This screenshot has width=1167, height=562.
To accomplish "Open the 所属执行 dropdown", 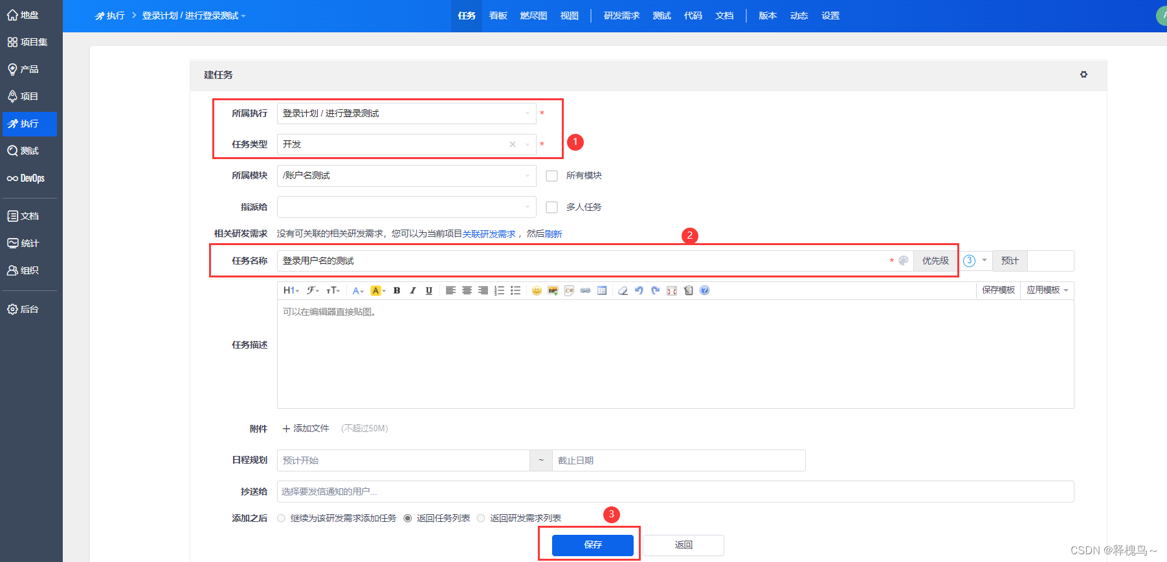I will click(x=406, y=113).
